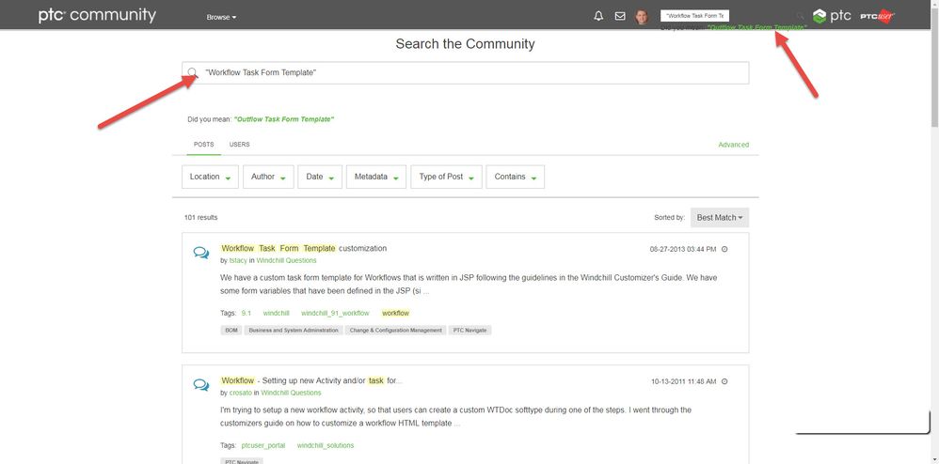
Task: Click the windchill_solutions tag
Action: point(326,445)
